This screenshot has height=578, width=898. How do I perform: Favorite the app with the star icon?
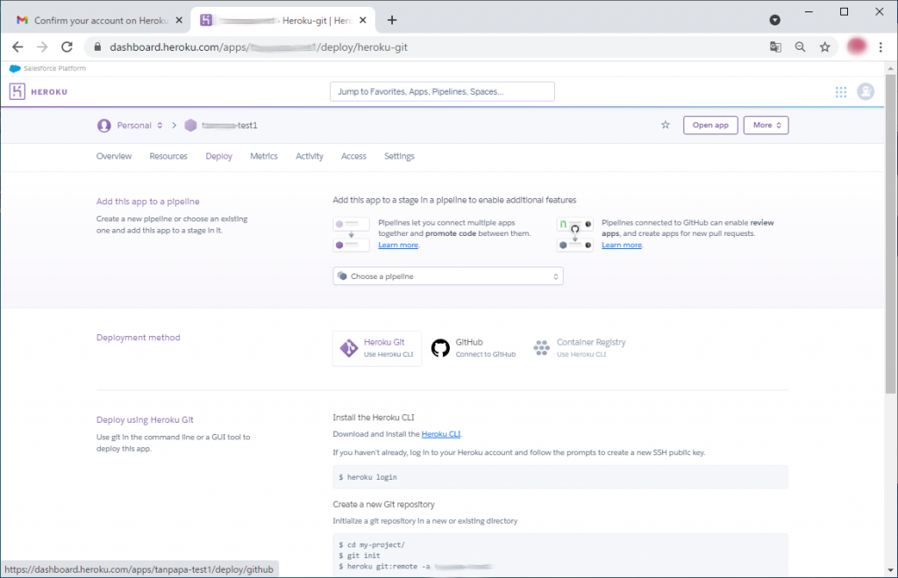point(666,125)
